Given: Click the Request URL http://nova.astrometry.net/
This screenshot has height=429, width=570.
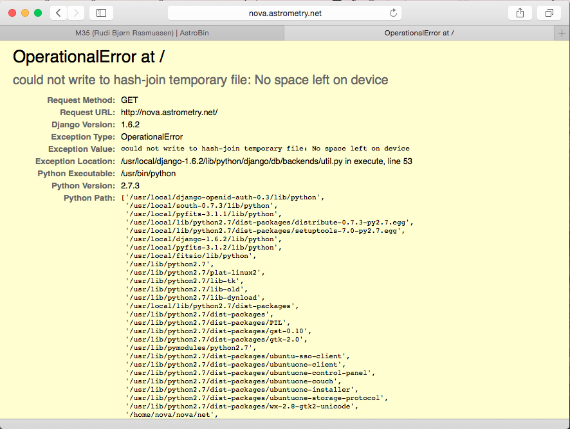Looking at the screenshot, I should 169,113.
